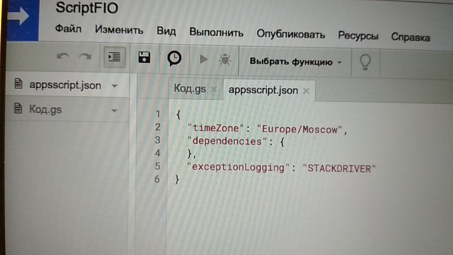Open the Справка menu
This screenshot has height=255, width=453.
(411, 37)
